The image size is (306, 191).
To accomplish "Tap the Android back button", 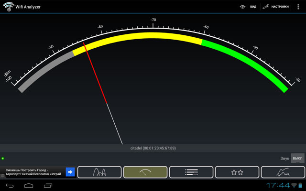I will point(10,186).
